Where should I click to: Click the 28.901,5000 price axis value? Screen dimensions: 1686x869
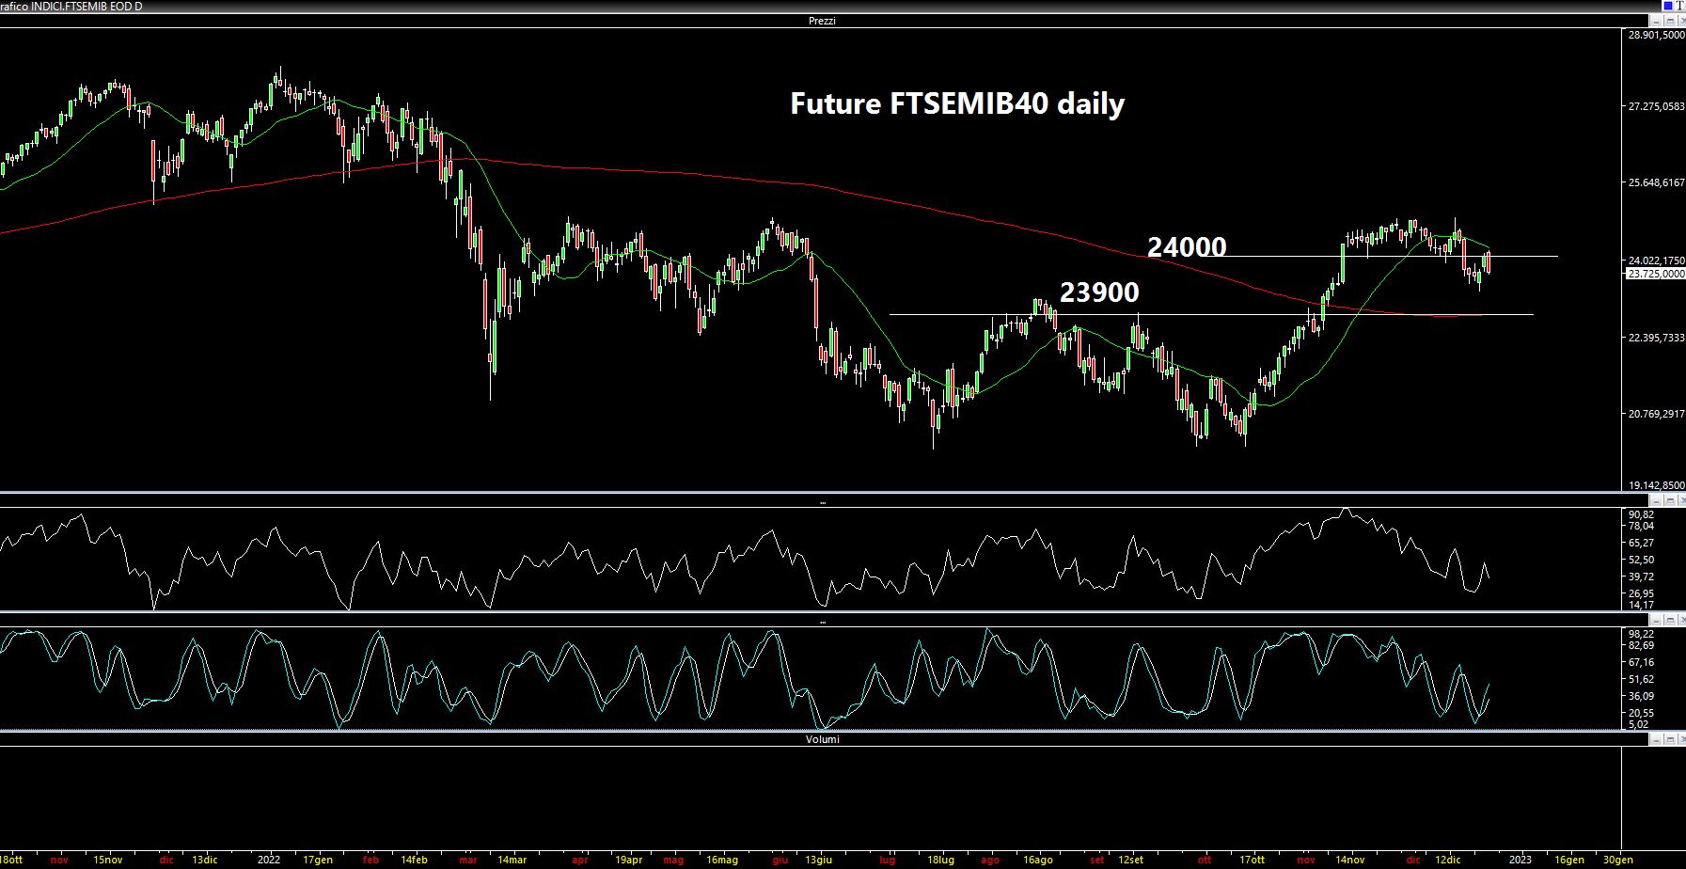[1657, 35]
